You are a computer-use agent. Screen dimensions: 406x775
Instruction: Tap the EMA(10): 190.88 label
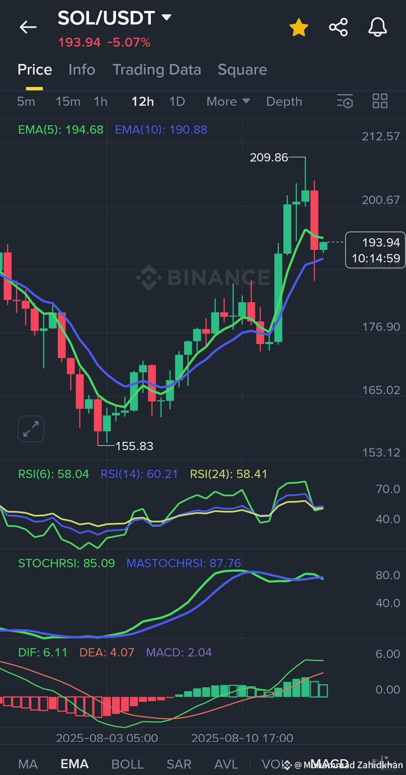click(x=161, y=130)
